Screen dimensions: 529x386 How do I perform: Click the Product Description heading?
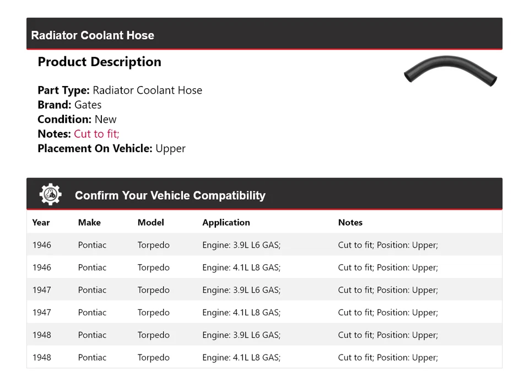click(x=99, y=62)
